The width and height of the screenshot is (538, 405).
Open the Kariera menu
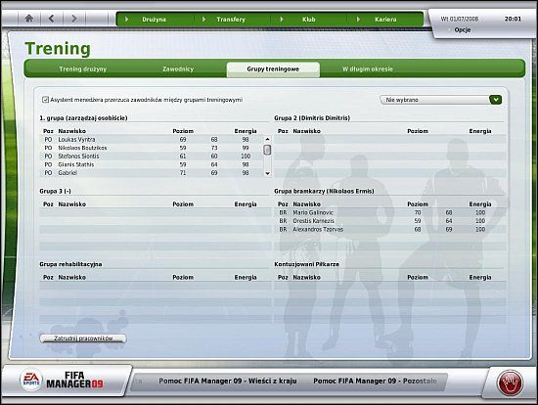pyautogui.click(x=385, y=20)
